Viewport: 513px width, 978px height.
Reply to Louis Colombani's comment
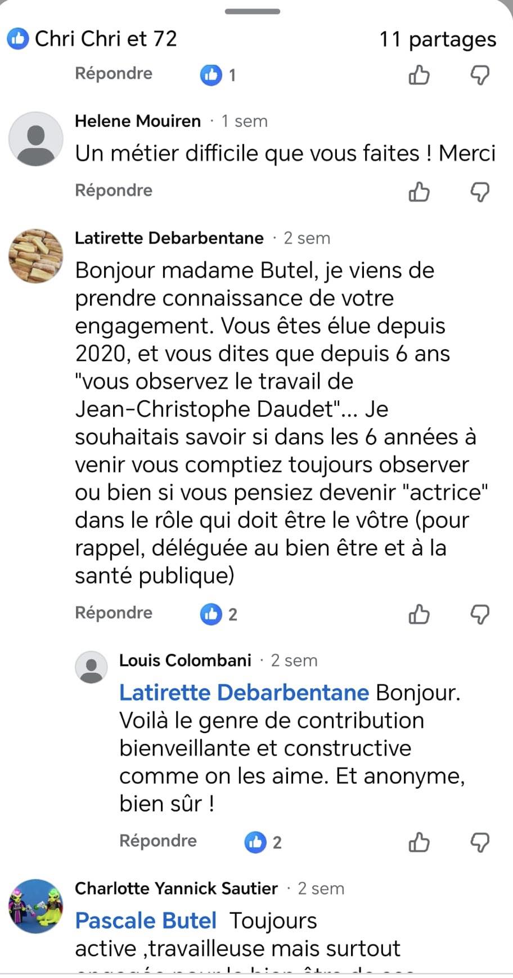[x=158, y=841]
